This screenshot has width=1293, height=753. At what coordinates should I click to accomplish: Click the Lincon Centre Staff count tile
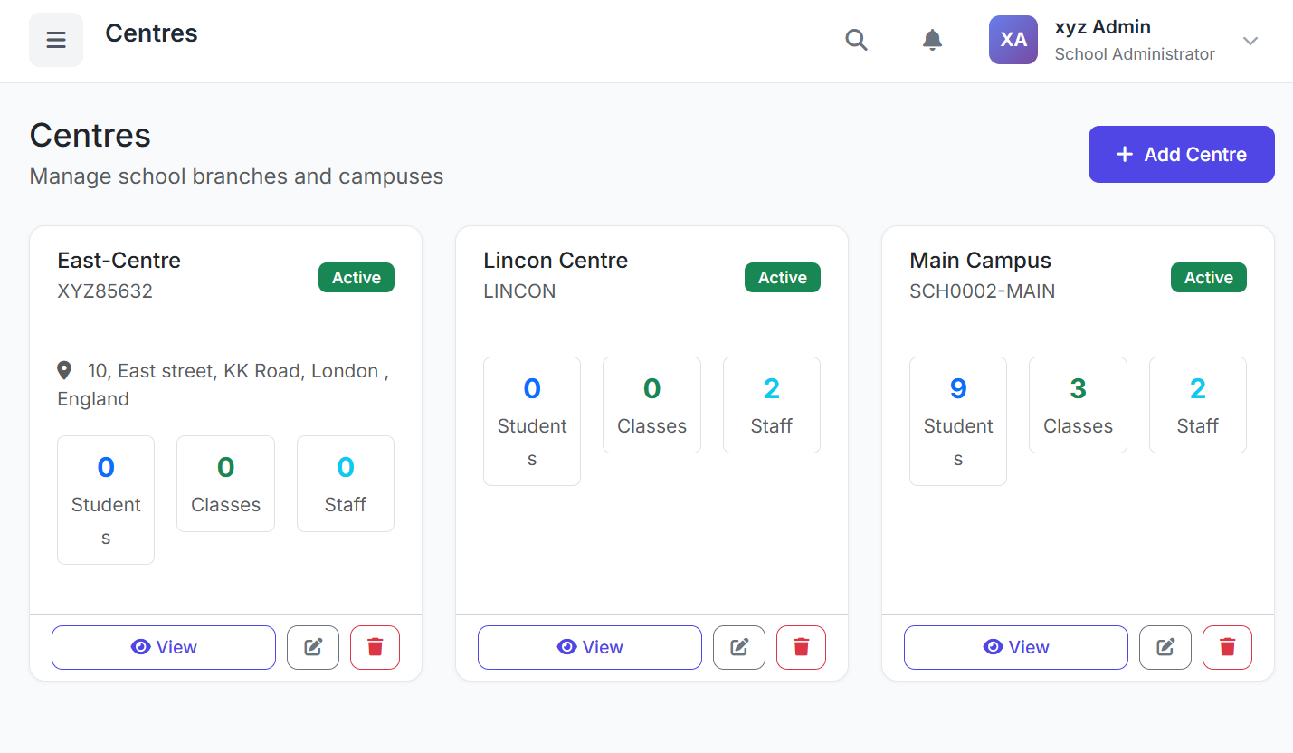pyautogui.click(x=771, y=405)
